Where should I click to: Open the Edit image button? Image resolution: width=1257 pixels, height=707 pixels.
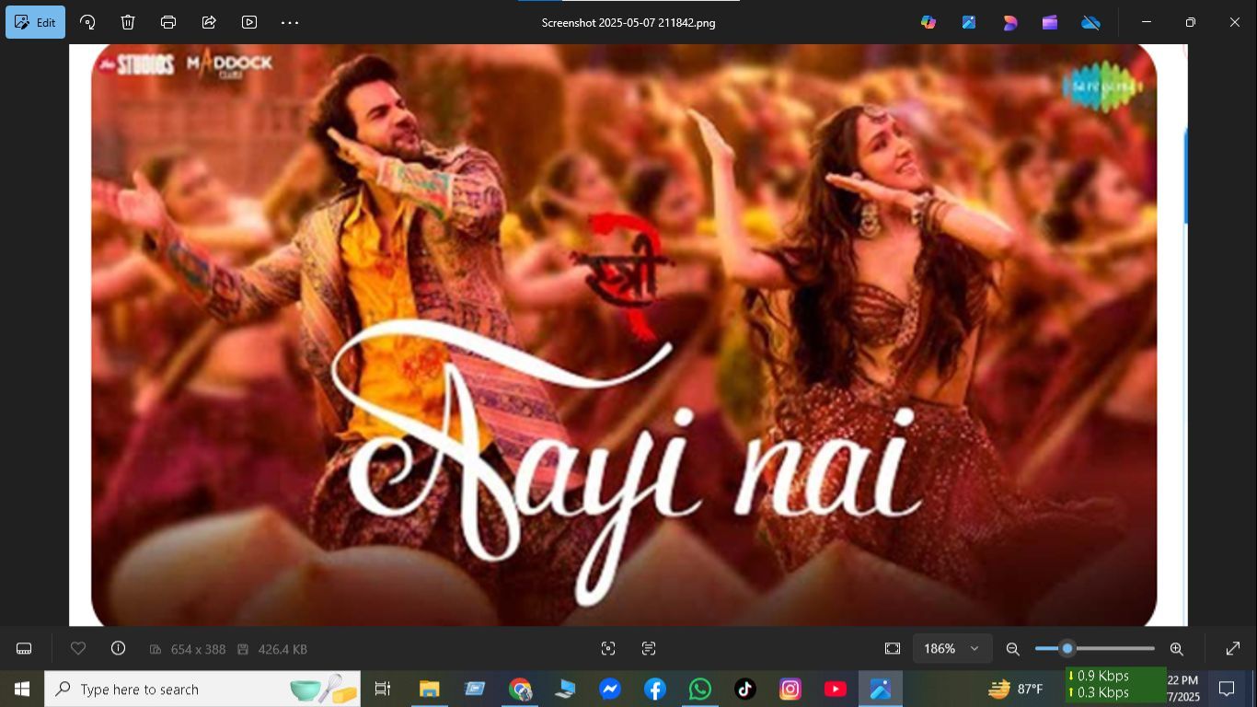(x=35, y=22)
